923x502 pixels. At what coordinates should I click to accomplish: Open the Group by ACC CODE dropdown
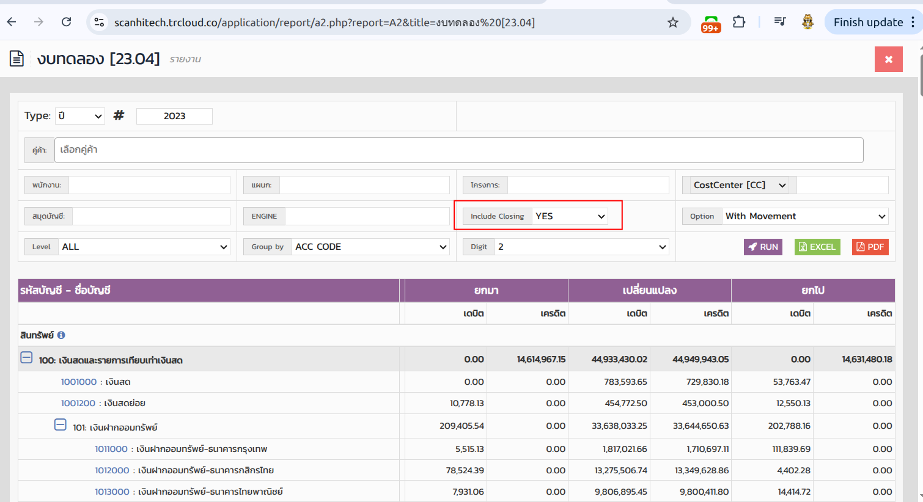click(x=370, y=247)
